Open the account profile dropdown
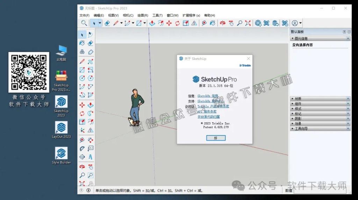 pyautogui.click(x=300, y=23)
